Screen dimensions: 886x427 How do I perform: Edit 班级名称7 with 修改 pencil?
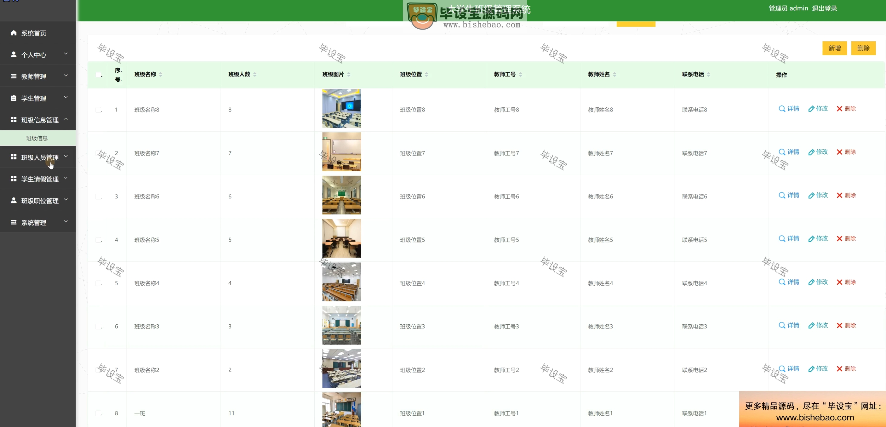(811, 152)
